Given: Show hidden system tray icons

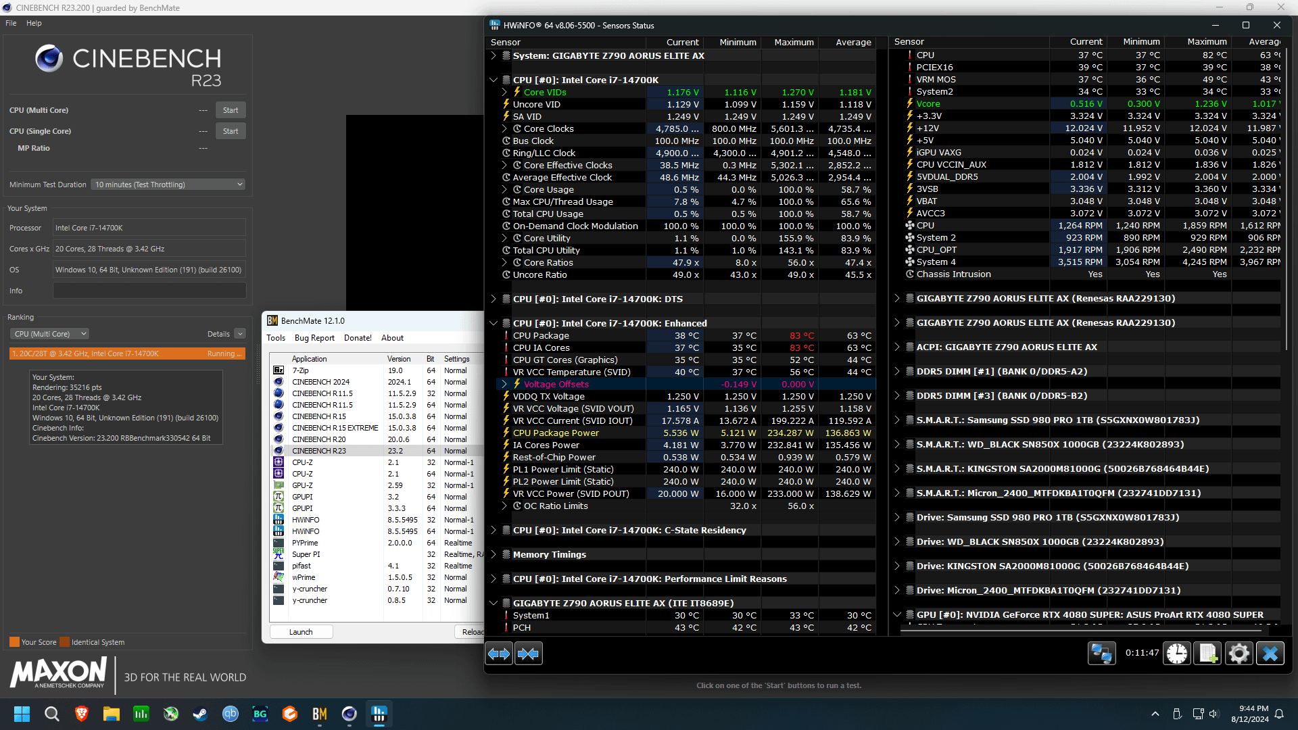Looking at the screenshot, I should click(x=1155, y=714).
